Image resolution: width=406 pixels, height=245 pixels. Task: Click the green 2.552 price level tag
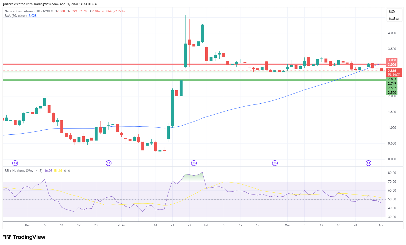click(x=392, y=88)
